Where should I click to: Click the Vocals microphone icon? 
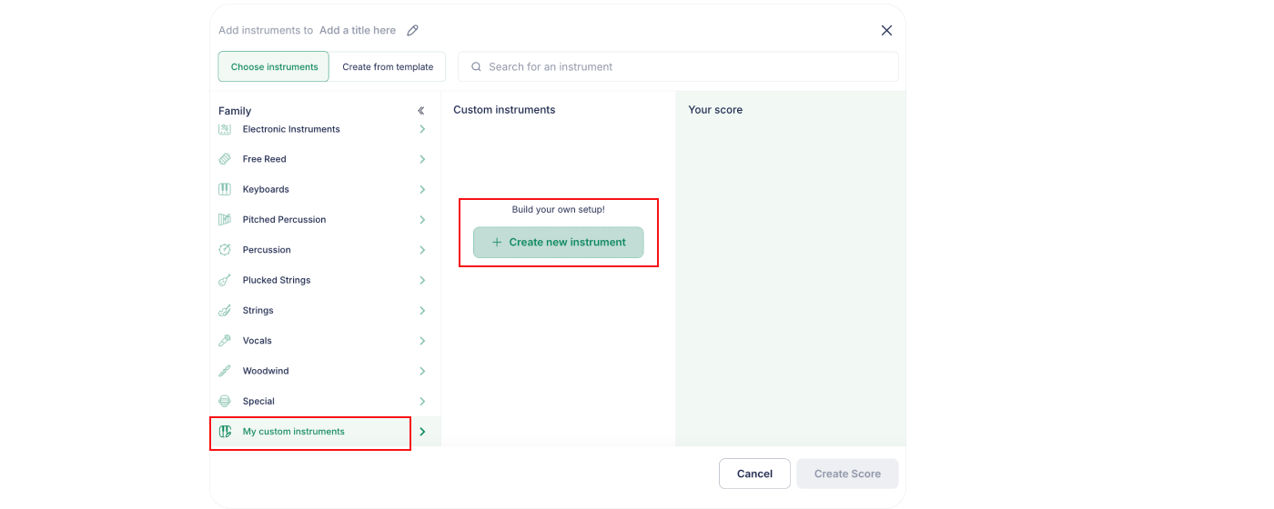pos(225,341)
